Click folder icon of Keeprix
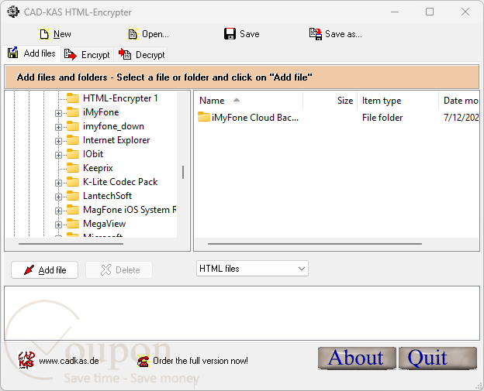The width and height of the screenshot is (484, 391). [73, 167]
